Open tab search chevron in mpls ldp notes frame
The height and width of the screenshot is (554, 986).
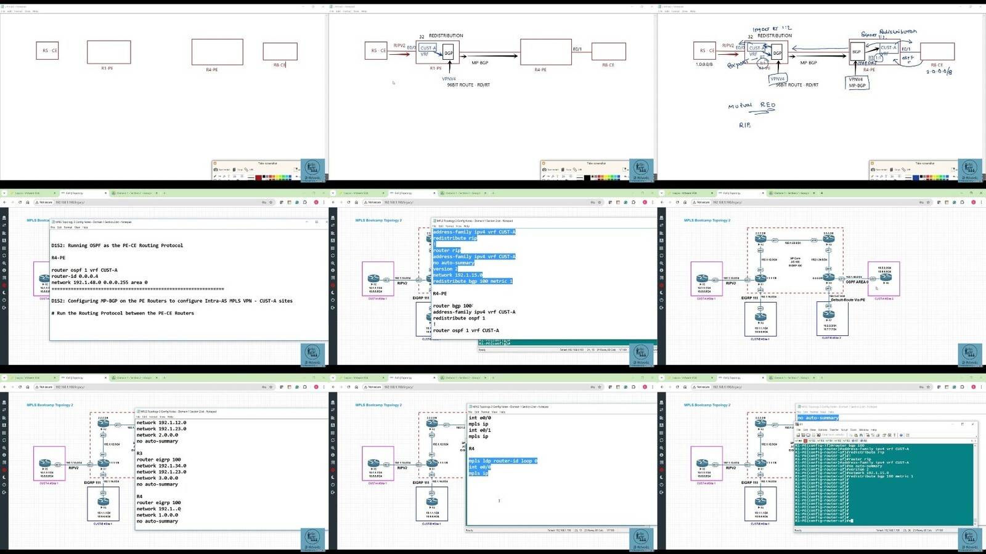[333, 378]
